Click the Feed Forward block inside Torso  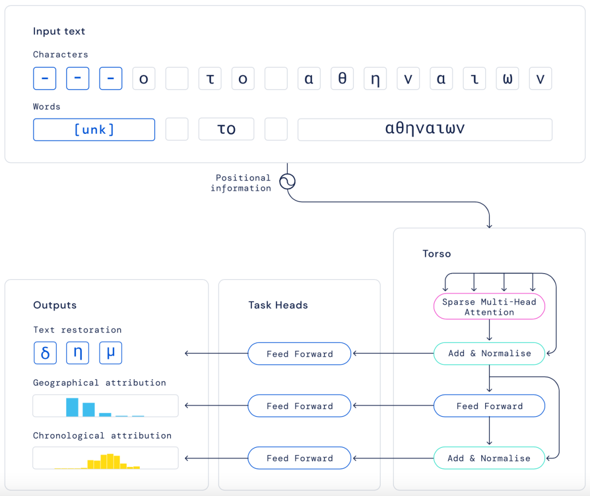tap(489, 406)
